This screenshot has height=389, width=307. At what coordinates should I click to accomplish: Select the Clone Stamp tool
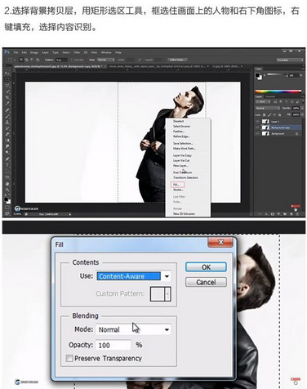[x=7, y=122]
